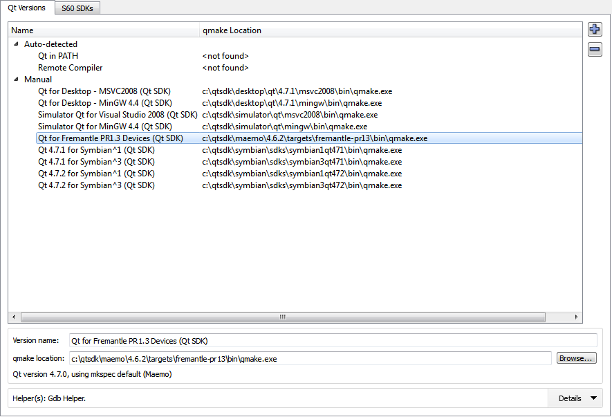Click into the qmake location field
Screen dimensions: 612x417
click(310, 358)
